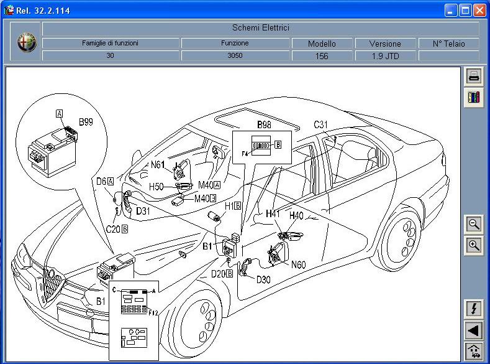Image resolution: width=490 pixels, height=364 pixels.
Task: Click the B99 battery component label
Action: coord(85,122)
